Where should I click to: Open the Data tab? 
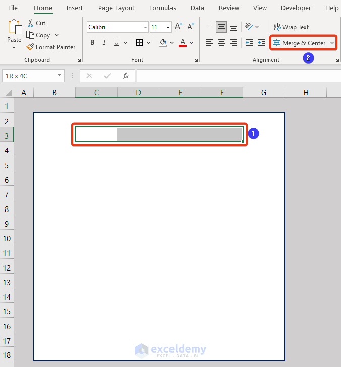(x=197, y=8)
